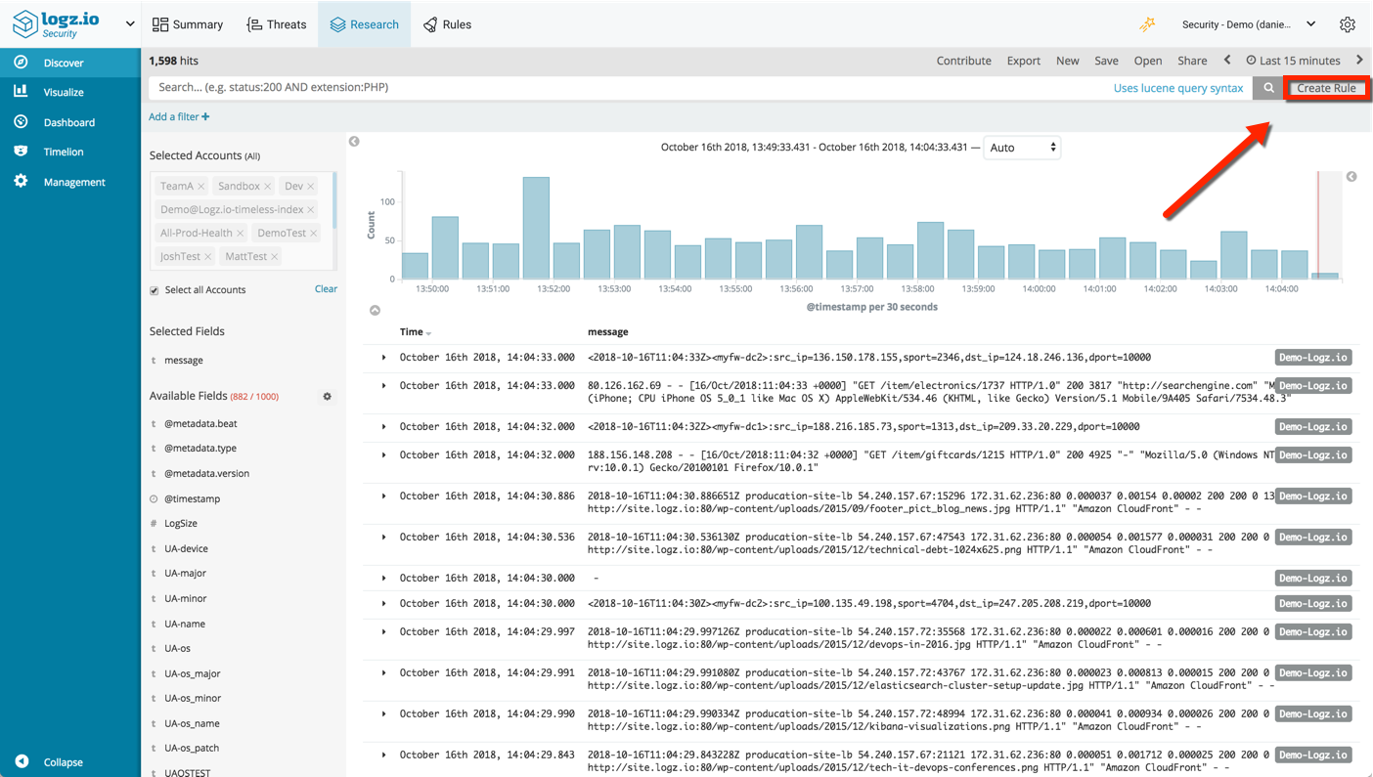Remove the MattTest account tag
Screen dimensions: 1373x777
275,256
